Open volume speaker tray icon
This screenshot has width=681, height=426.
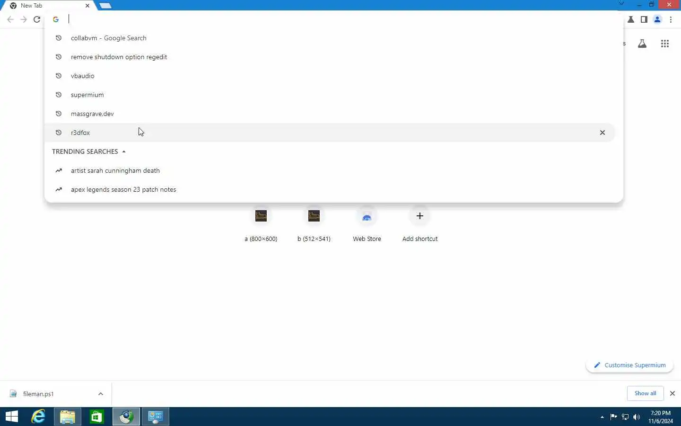[637, 417]
